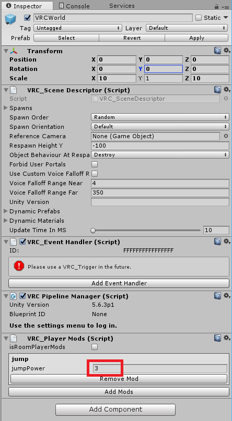Open VRC_Event Handler help reference icon
The width and height of the screenshot is (232, 421).
point(217,242)
